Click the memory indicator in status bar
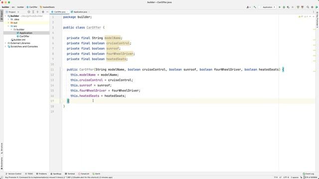This screenshot has width=319, height=179. pos(311,178)
